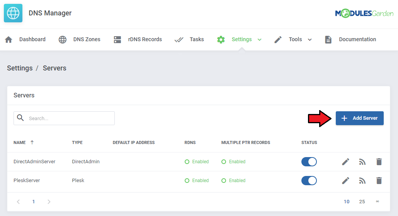The image size is (398, 216).
Task: Click the Tools pencil icon
Action: (x=278, y=39)
